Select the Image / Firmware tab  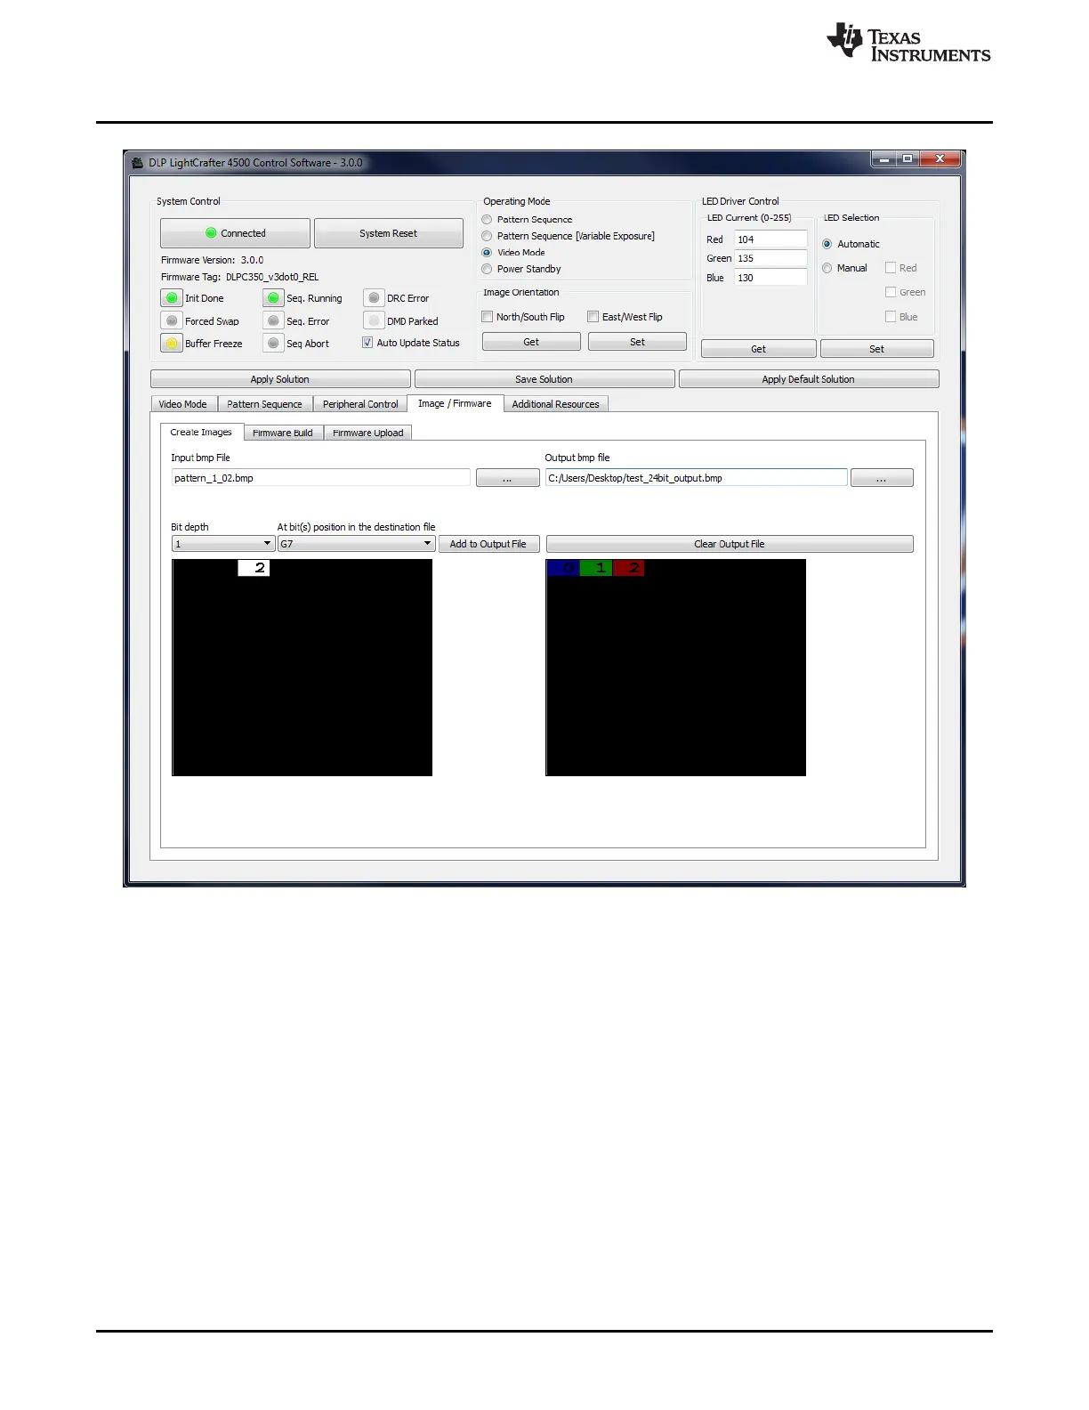point(455,403)
